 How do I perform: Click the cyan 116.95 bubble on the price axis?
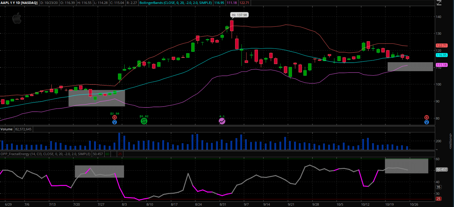pyautogui.click(x=442, y=55)
